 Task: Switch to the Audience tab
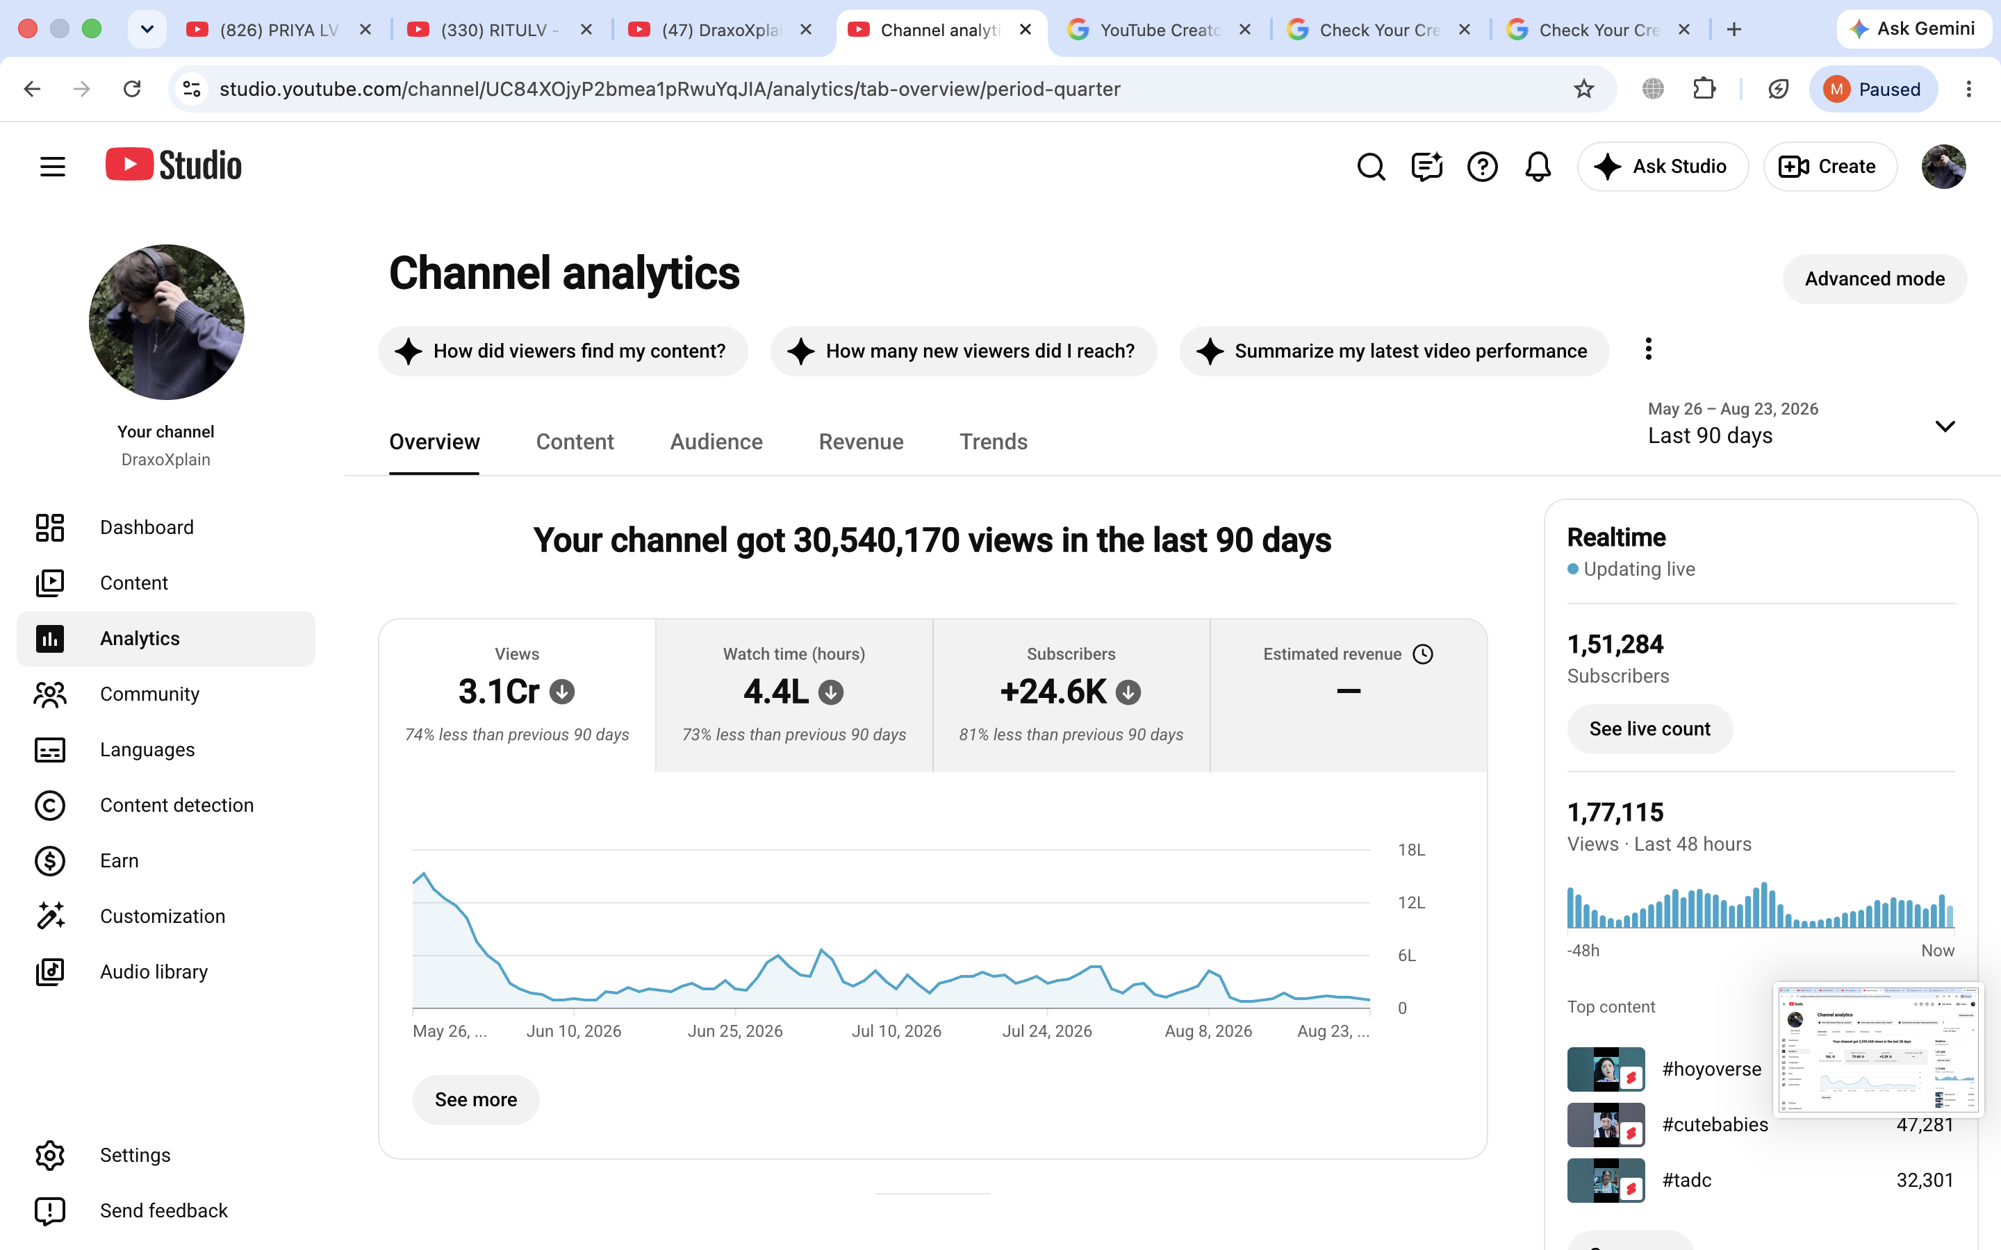716,442
